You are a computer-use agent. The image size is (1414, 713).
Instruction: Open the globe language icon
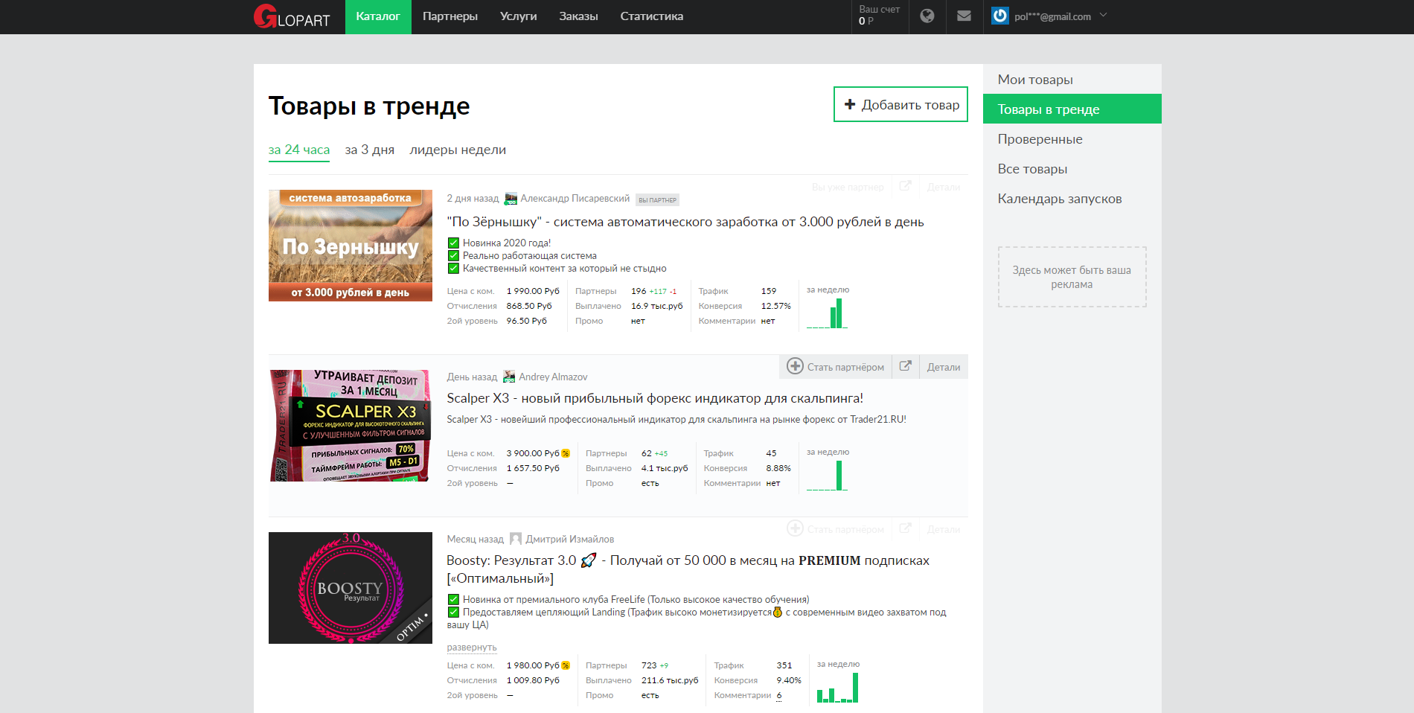(927, 16)
